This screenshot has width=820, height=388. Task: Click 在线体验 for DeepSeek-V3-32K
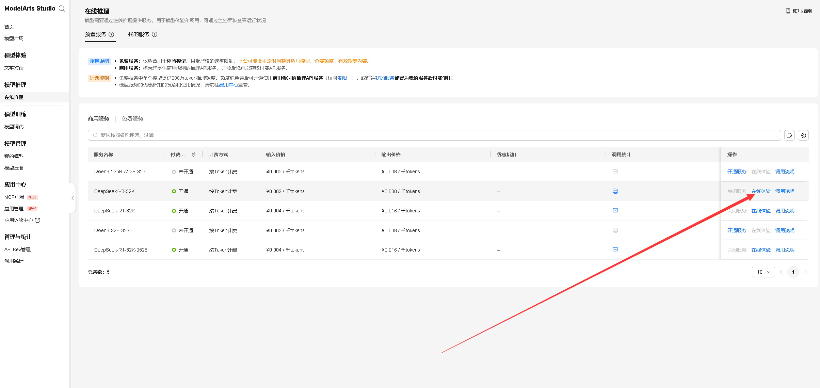[761, 191]
